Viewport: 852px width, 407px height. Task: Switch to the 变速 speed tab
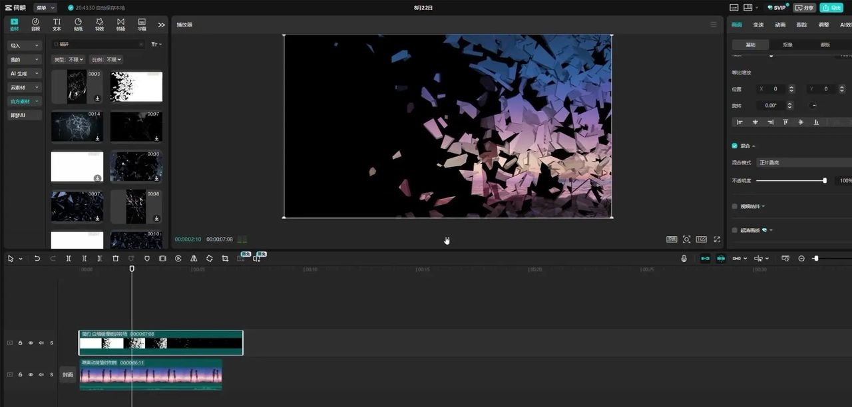pyautogui.click(x=758, y=25)
